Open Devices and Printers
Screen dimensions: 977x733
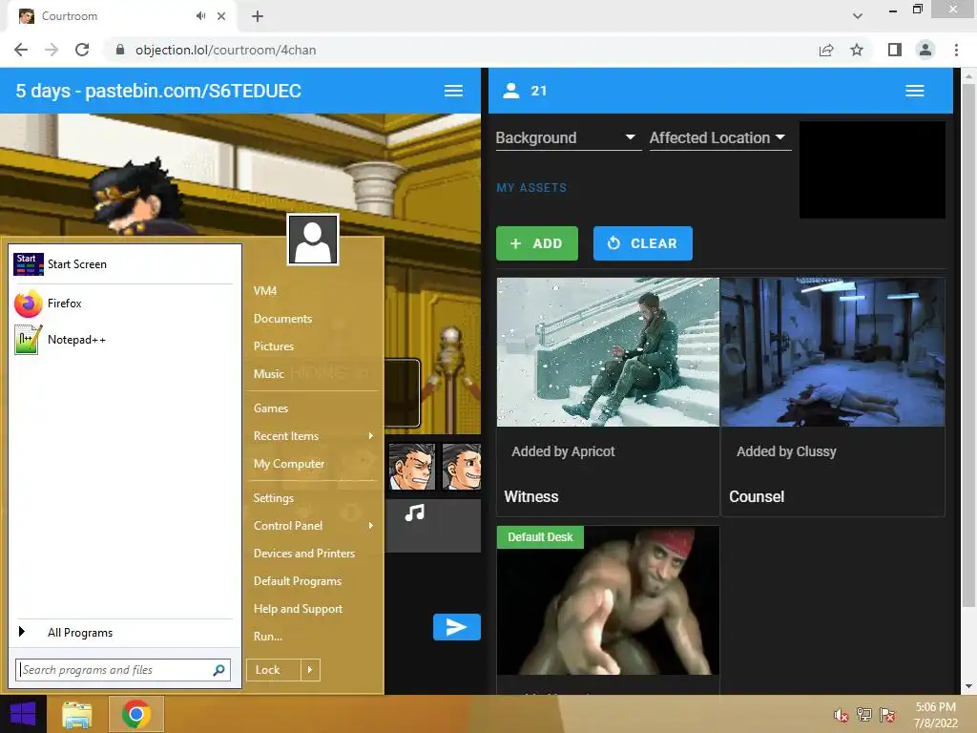(304, 554)
